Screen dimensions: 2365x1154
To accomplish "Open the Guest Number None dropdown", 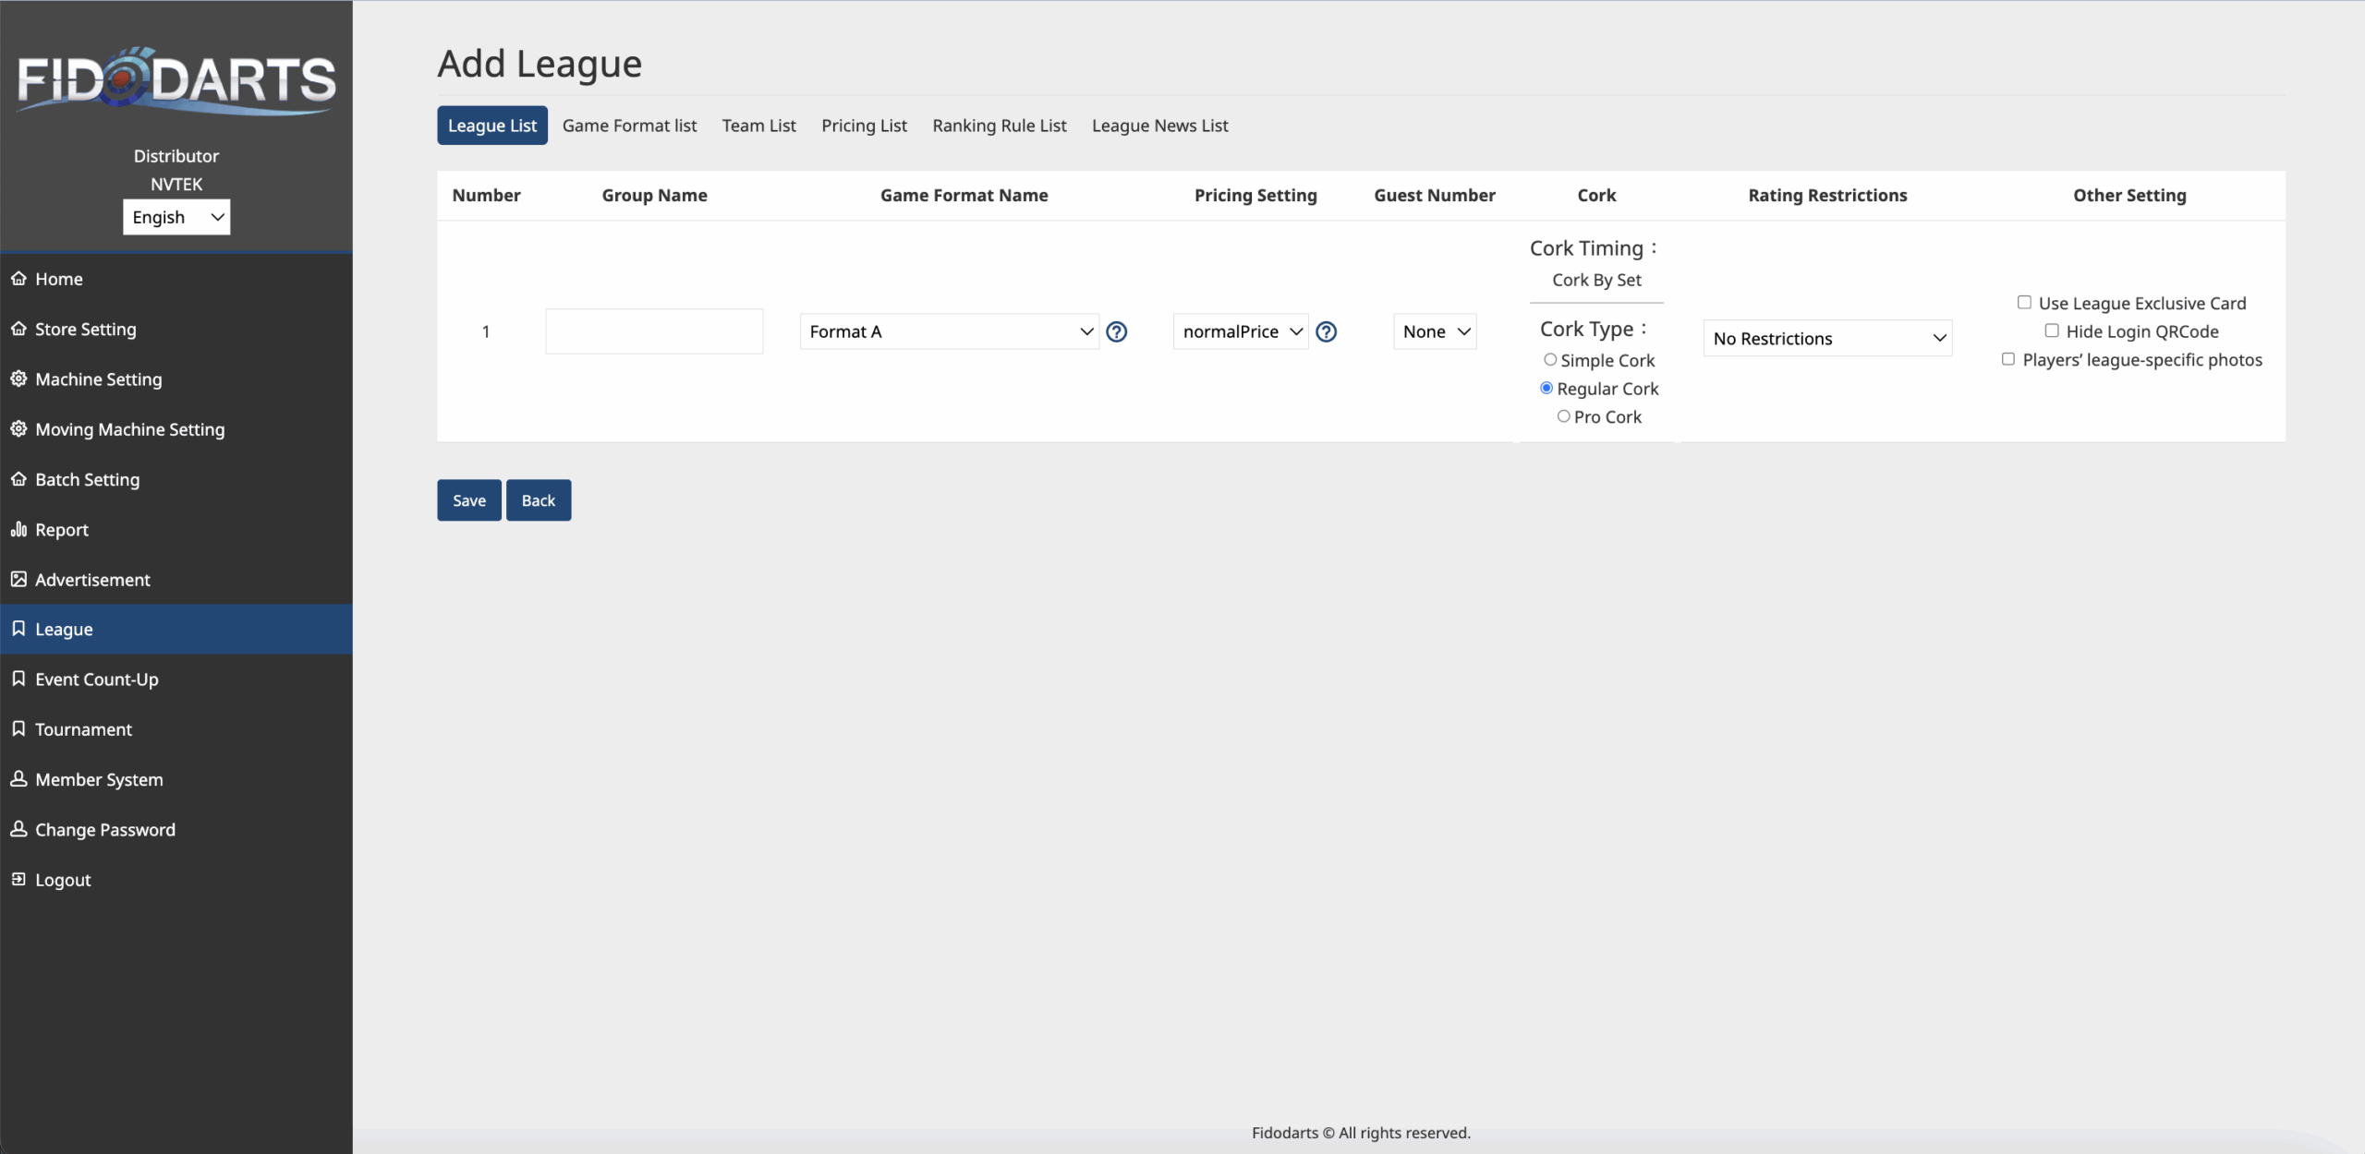I will pos(1434,331).
